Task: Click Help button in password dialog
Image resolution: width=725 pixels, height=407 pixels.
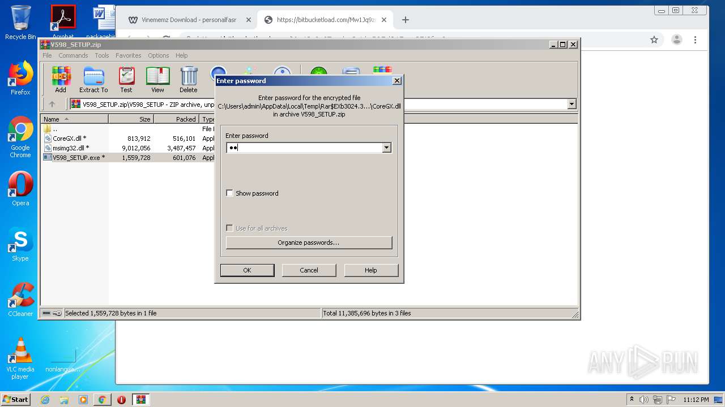Action: [370, 270]
